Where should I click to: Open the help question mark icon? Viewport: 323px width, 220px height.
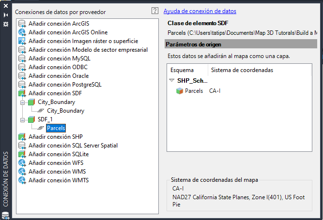tap(155, 11)
